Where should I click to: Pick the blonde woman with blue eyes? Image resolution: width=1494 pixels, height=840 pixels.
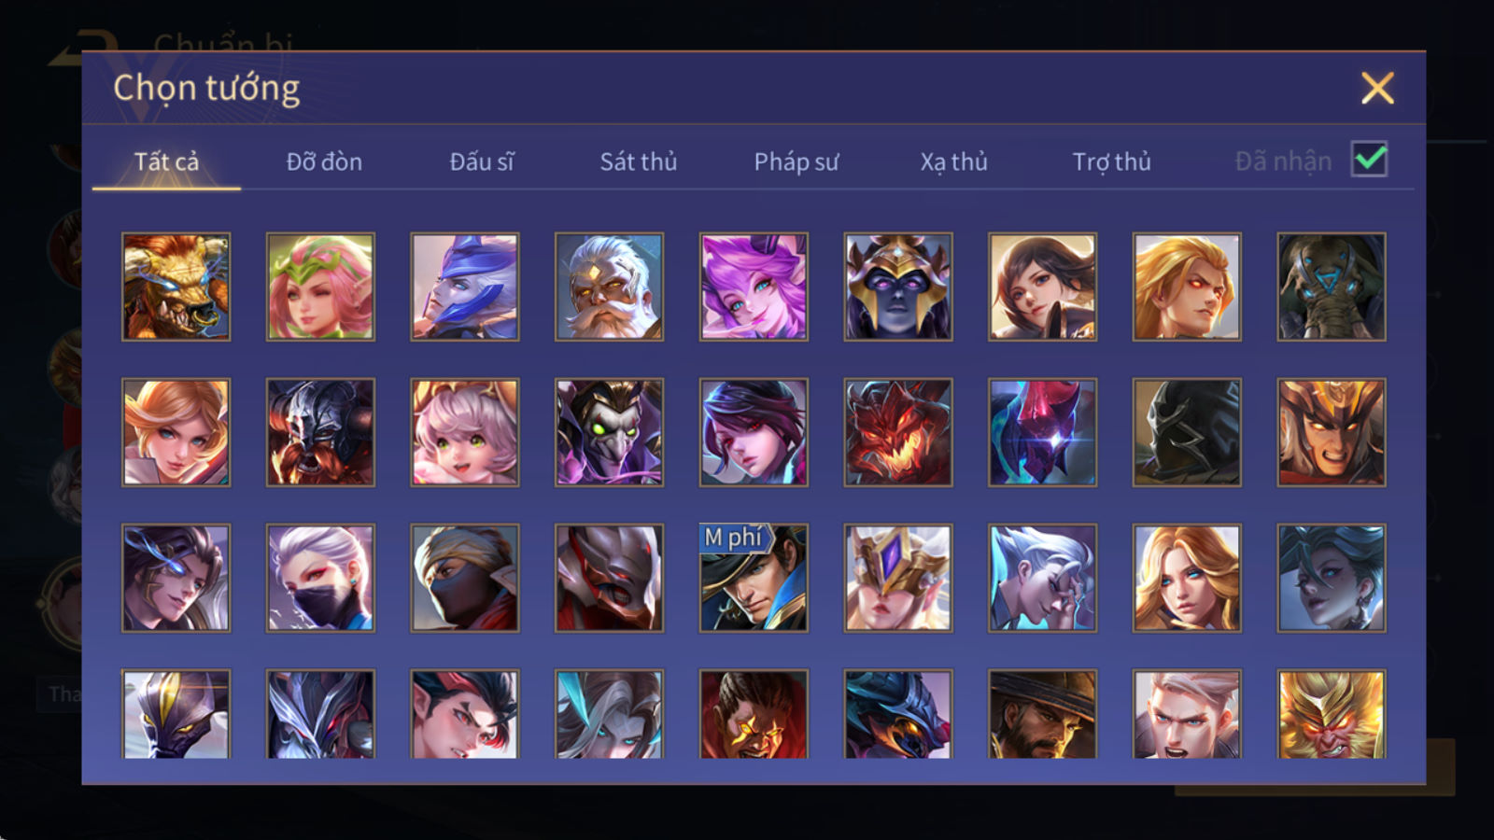point(1187,578)
